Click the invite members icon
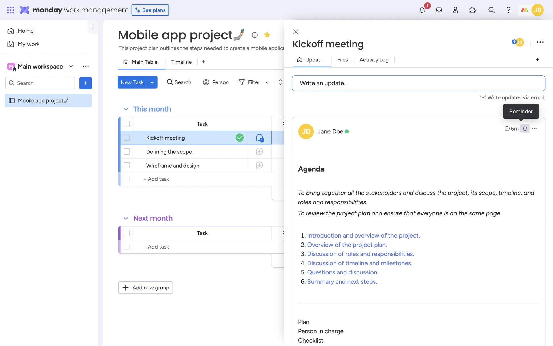This screenshot has width=553, height=346. click(455, 10)
